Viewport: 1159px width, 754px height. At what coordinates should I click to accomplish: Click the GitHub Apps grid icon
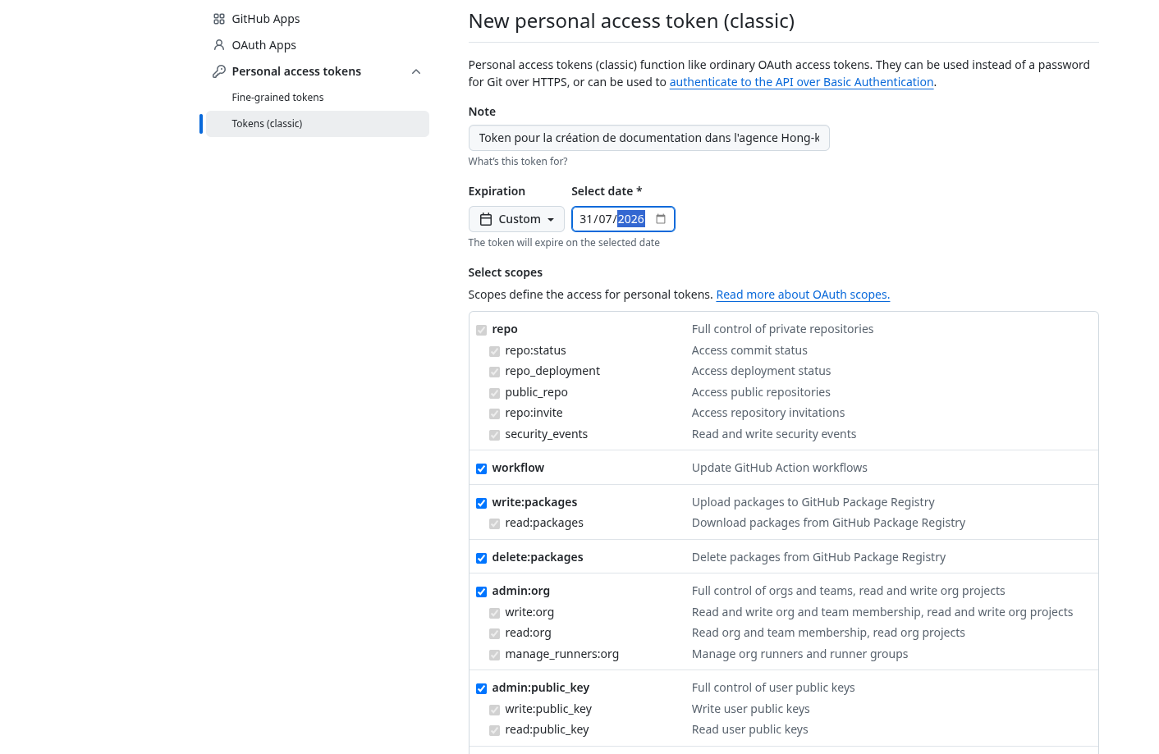tap(219, 19)
